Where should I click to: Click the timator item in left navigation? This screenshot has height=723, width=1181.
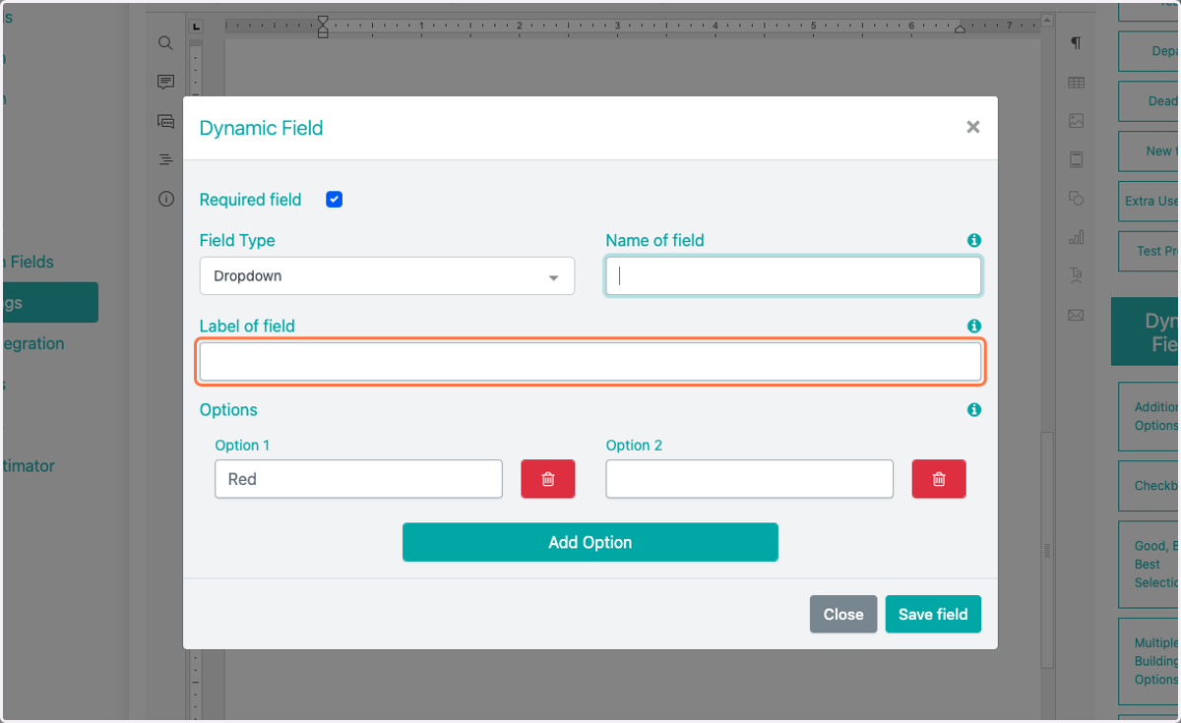click(x=28, y=466)
